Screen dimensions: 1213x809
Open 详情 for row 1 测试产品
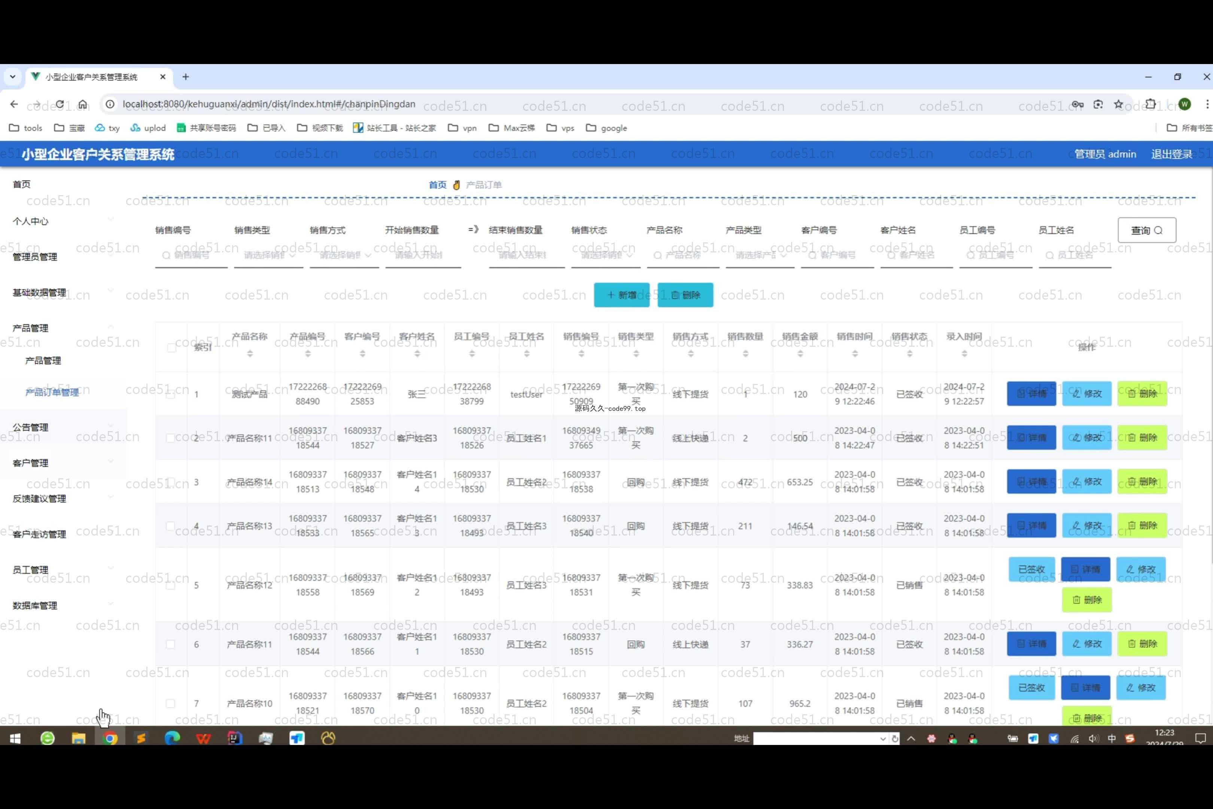[1031, 394]
